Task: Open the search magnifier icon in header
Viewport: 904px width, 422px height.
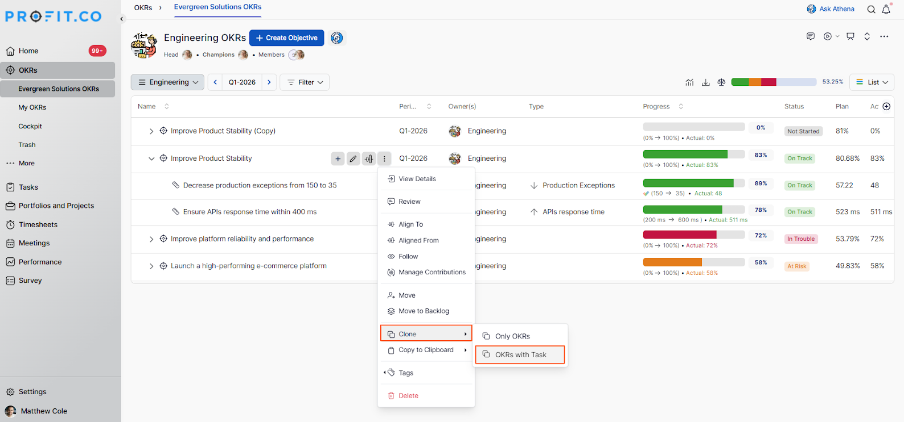Action: tap(871, 9)
